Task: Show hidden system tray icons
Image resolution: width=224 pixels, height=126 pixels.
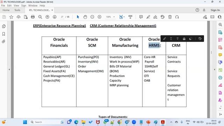Action: (x=171, y=122)
